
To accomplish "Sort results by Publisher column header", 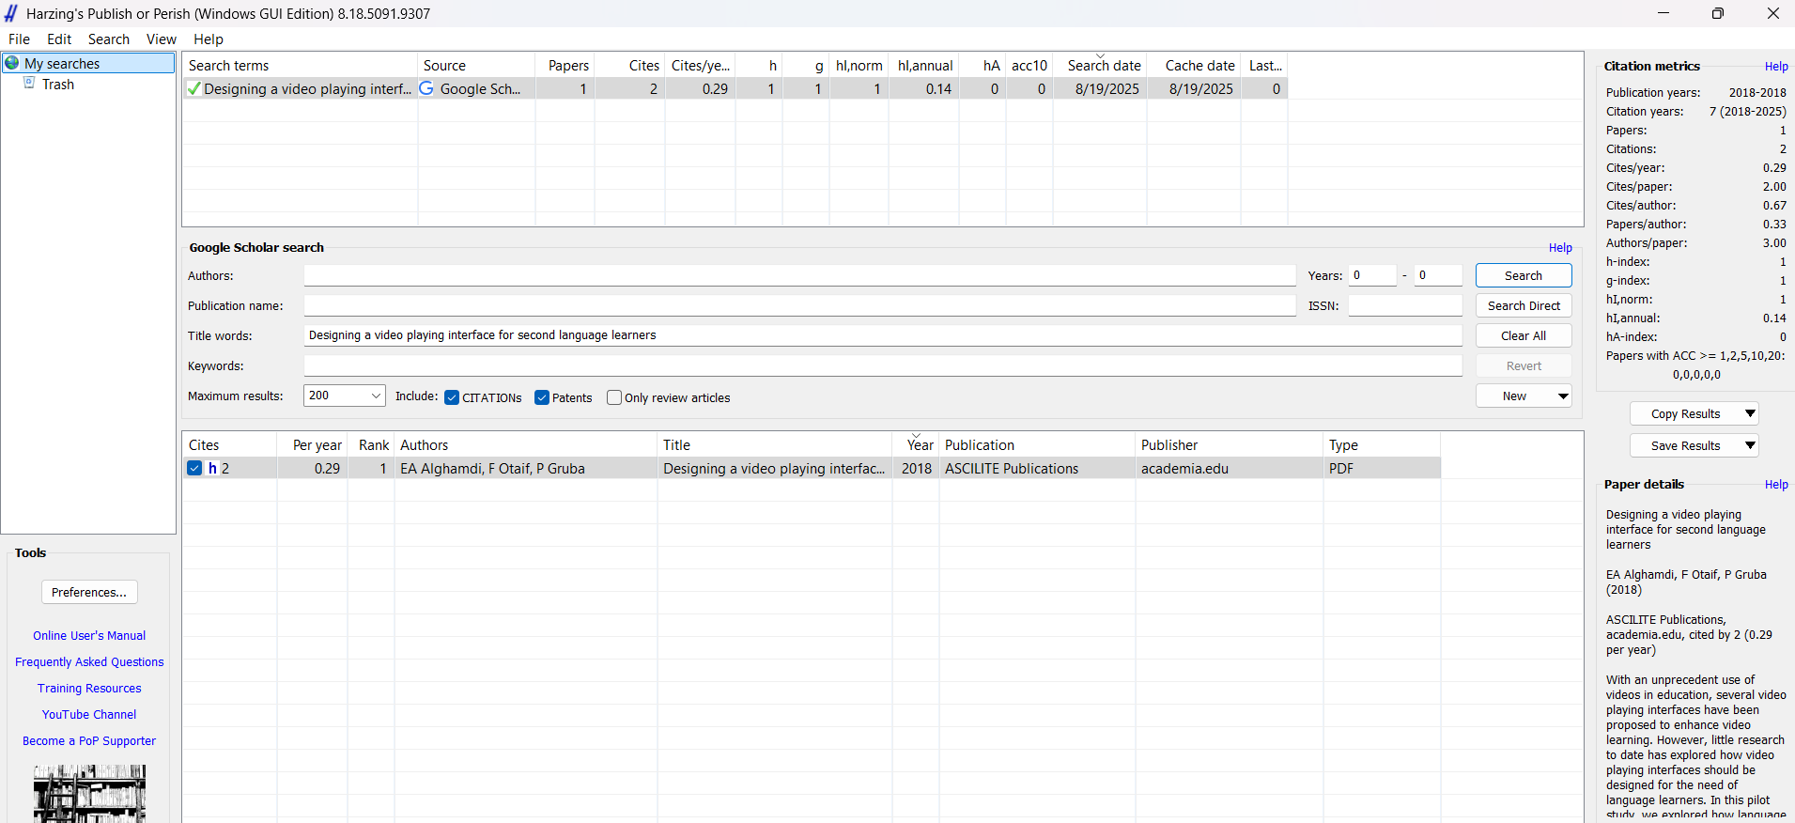I will coord(1230,445).
